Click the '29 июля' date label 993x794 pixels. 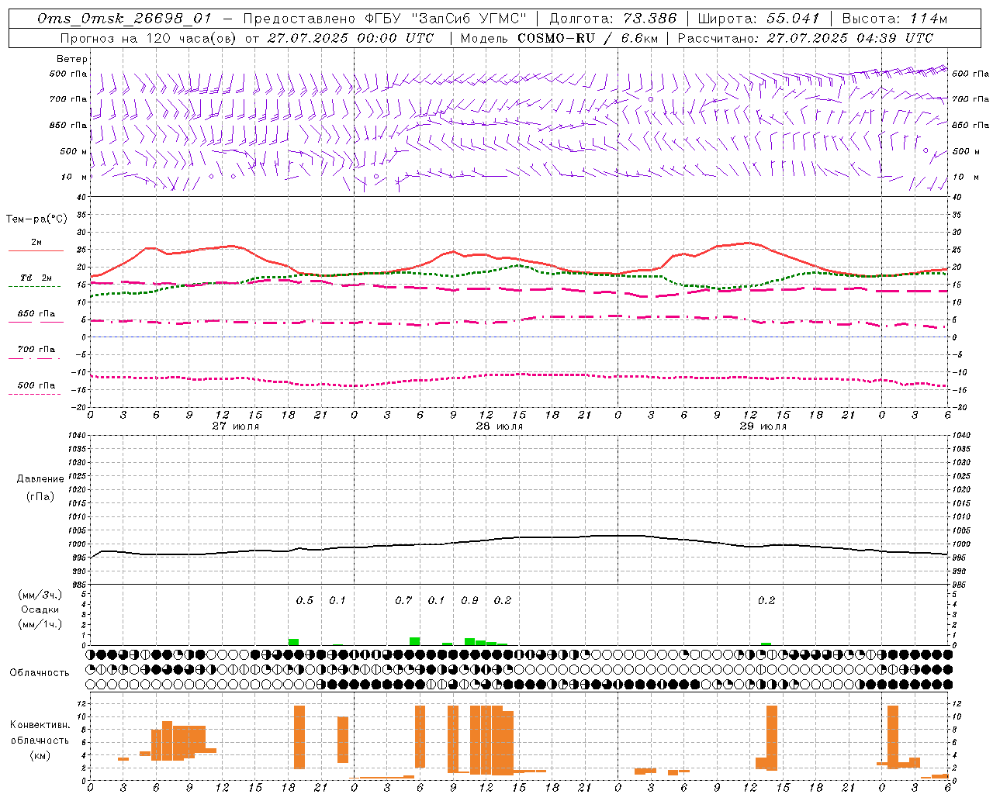pyautogui.click(x=763, y=426)
